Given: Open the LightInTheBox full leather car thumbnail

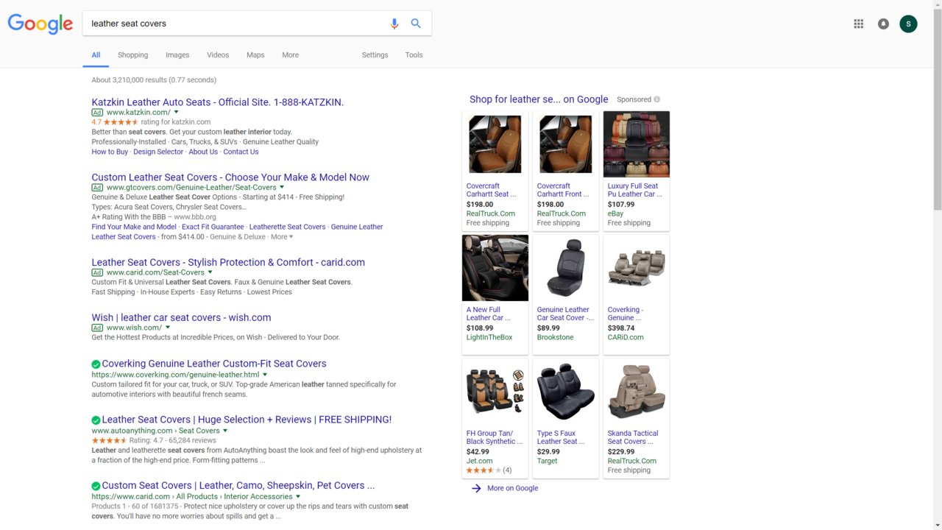Looking at the screenshot, I should 495,268.
